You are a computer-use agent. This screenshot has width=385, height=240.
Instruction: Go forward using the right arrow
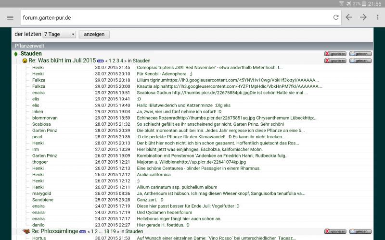363,17
